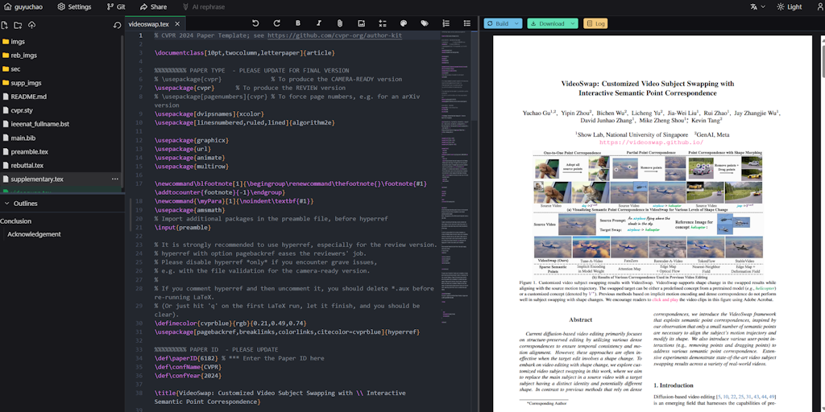Expand the Download options arrow
This screenshot has height=412, width=825.
click(x=573, y=23)
